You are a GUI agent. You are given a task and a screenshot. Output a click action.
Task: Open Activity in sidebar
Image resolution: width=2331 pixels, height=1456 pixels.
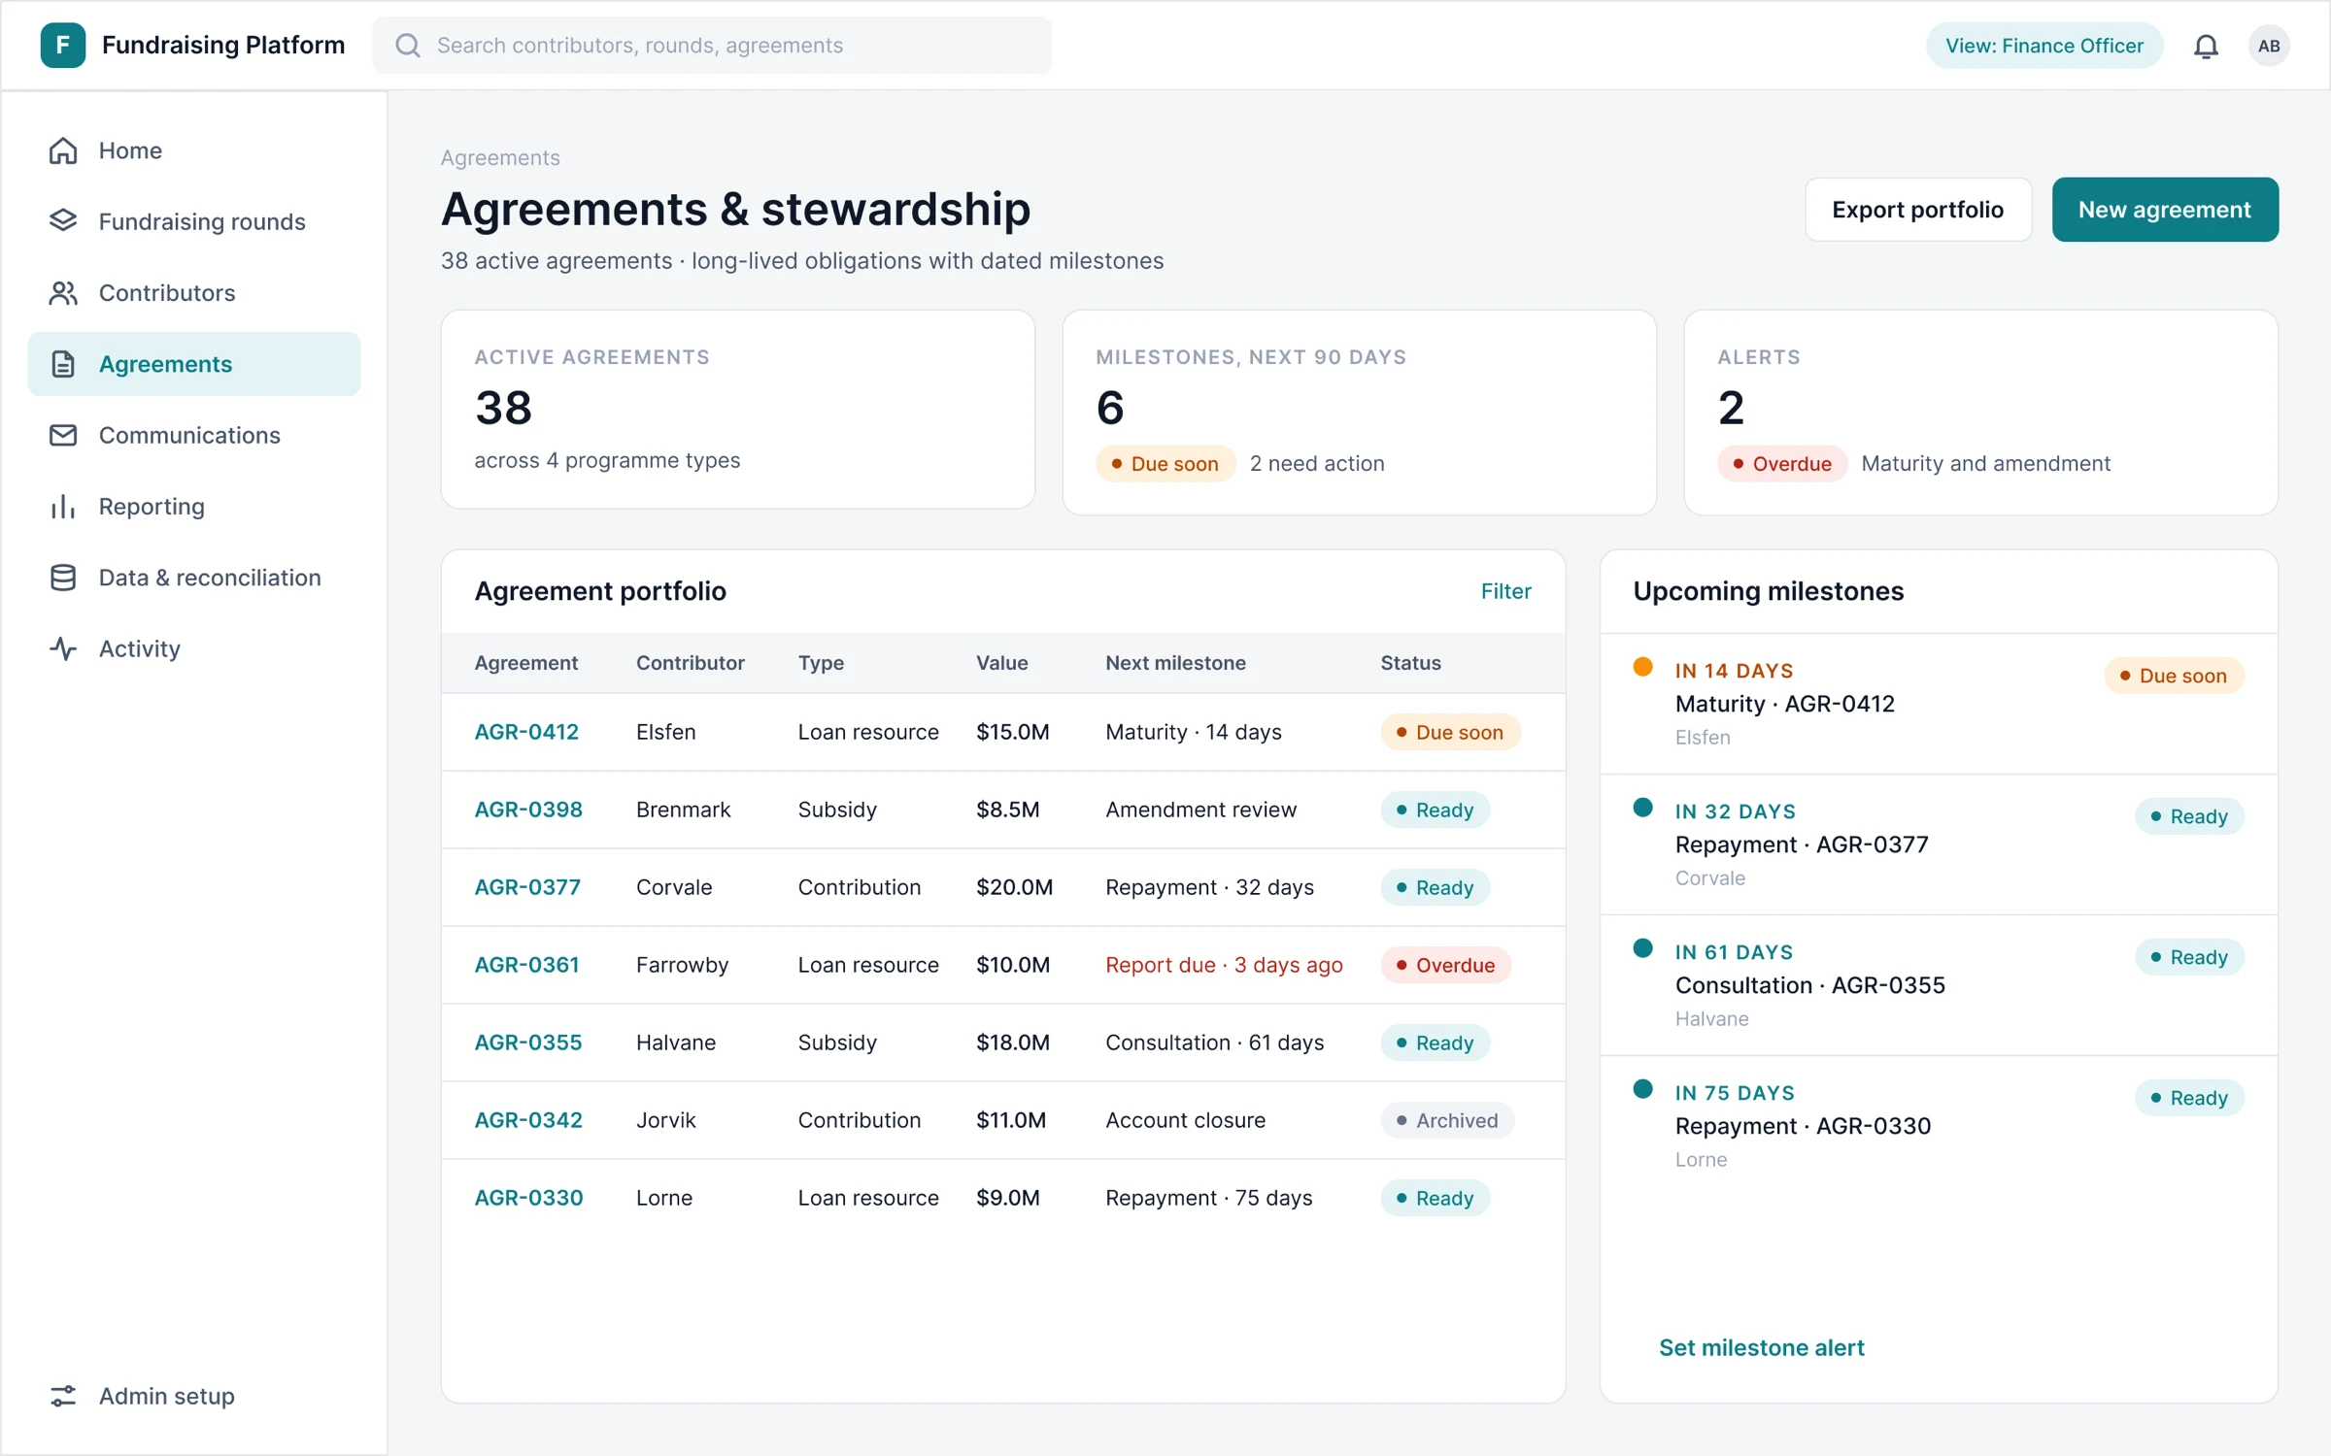click(x=194, y=648)
